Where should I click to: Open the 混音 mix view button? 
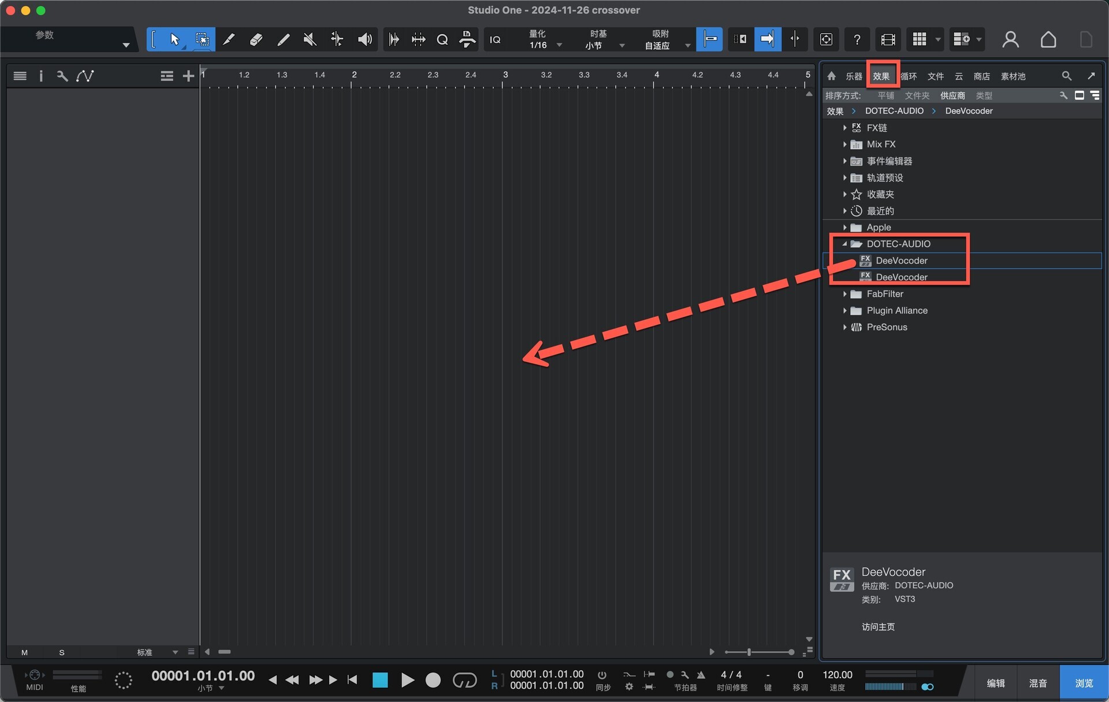coord(1037,683)
